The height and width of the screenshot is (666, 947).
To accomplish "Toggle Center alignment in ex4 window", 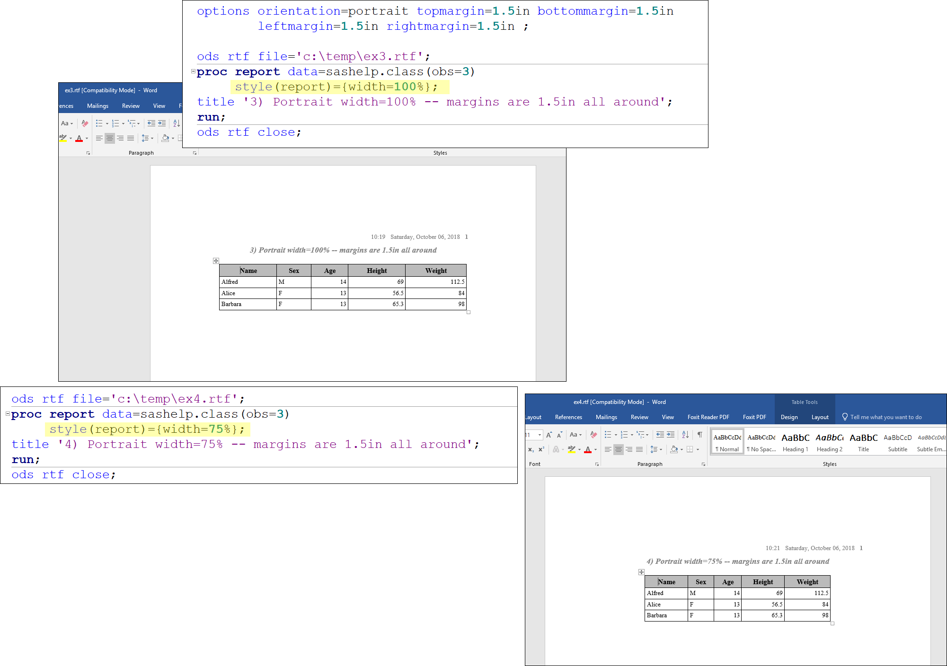I will click(x=619, y=449).
